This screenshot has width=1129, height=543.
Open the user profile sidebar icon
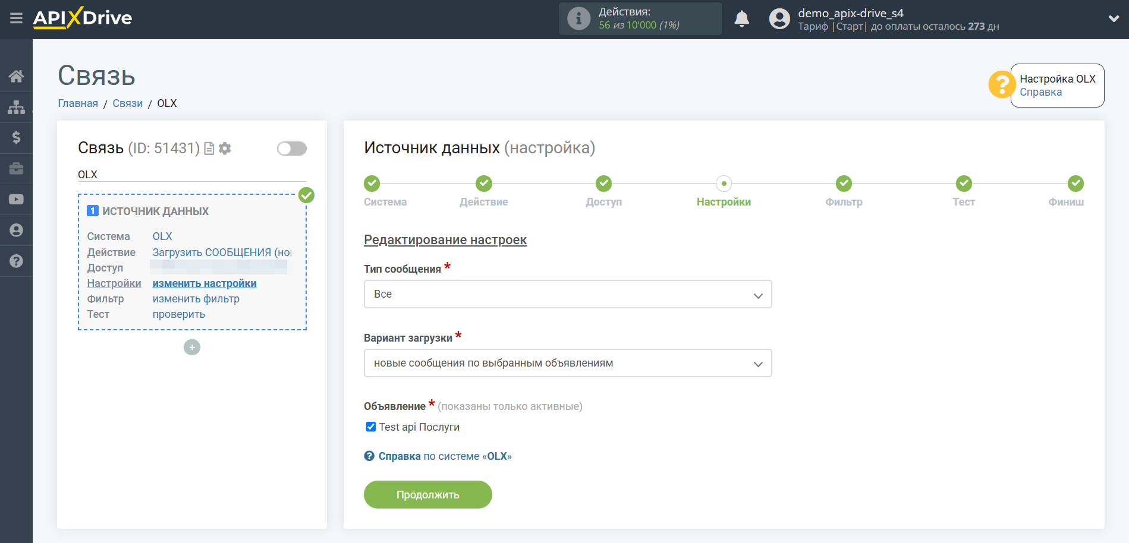click(x=16, y=231)
